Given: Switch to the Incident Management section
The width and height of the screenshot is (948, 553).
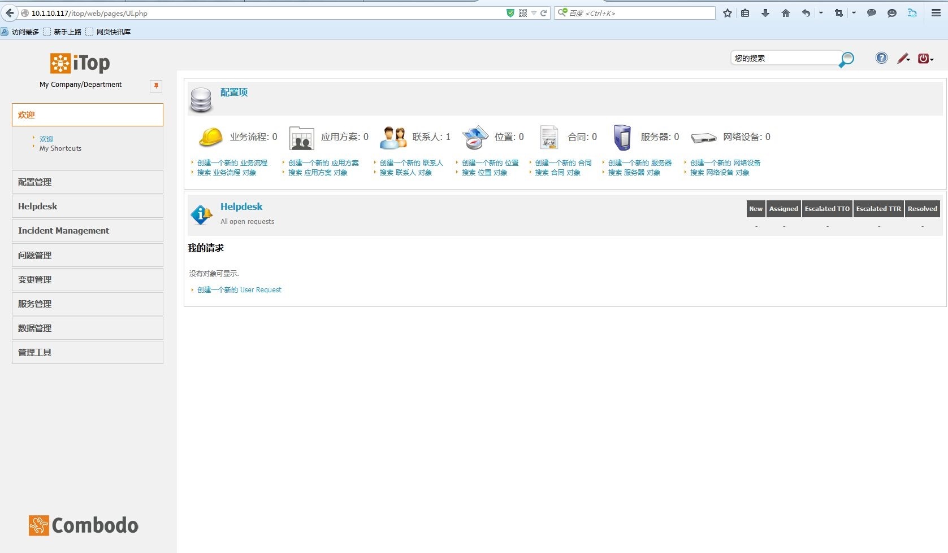Looking at the screenshot, I should [x=63, y=230].
